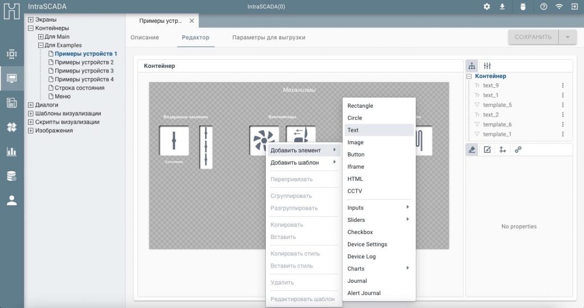Viewport: 584px width, 308px height.
Task: Expand the Изображения tree node
Action: 31,131
